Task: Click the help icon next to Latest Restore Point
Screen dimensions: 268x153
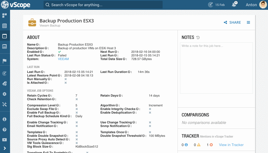Action: click(59, 75)
